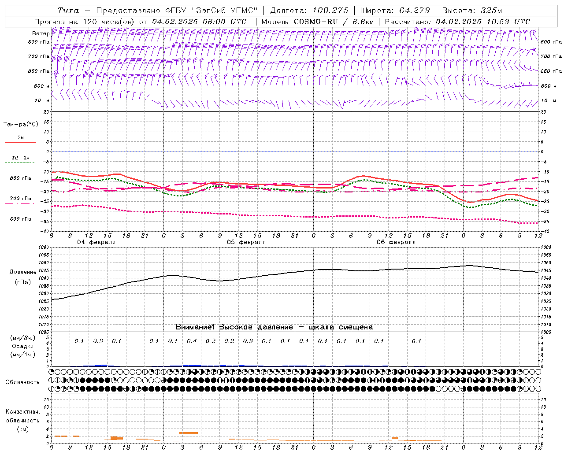This screenshot has height=451, width=564.
Task: Click the "700 гПа" temperature legend entry
Action: pyautogui.click(x=21, y=198)
